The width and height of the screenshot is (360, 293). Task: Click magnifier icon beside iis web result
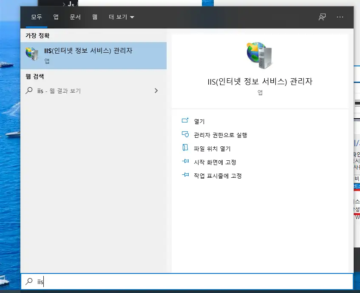[29, 91]
